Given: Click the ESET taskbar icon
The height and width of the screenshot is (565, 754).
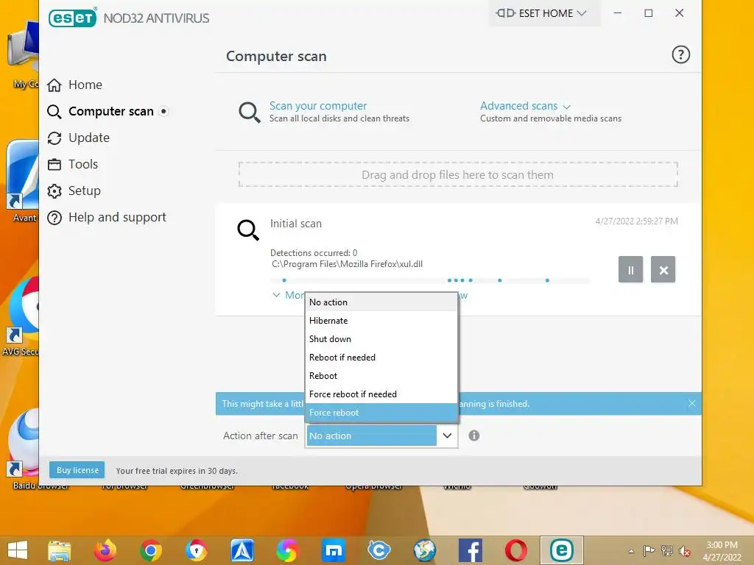Looking at the screenshot, I should click(x=561, y=550).
